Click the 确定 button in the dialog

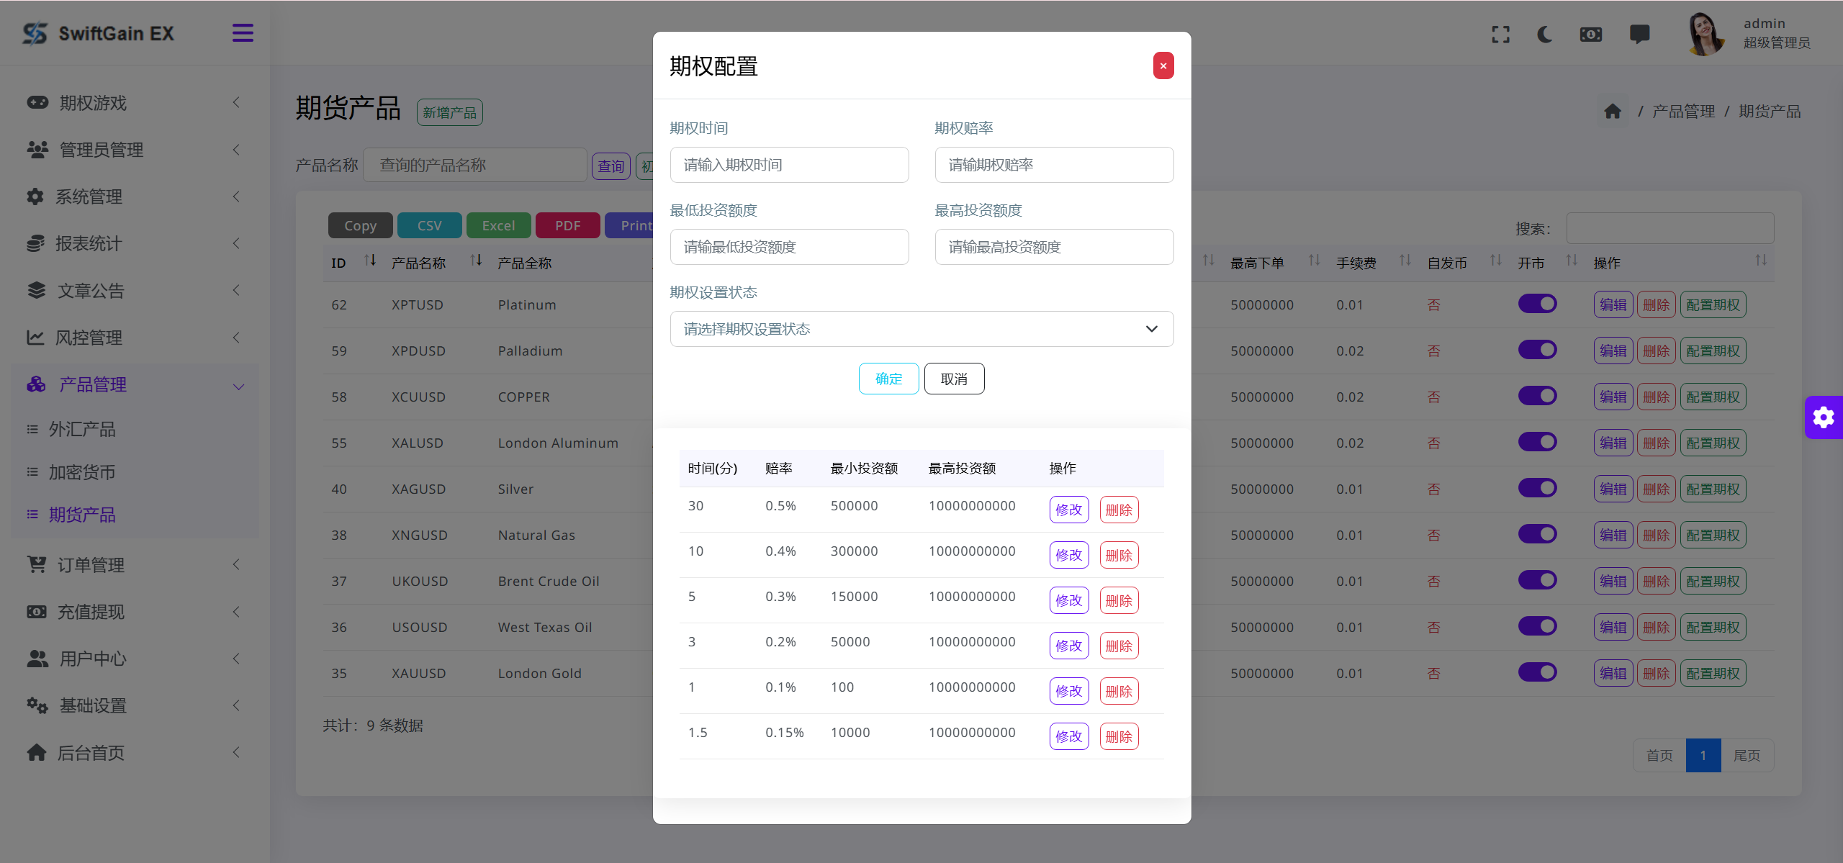tap(888, 378)
